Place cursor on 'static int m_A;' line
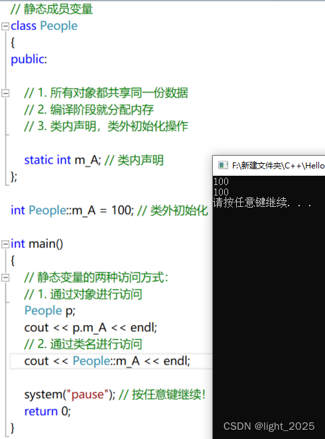The width and height of the screenshot is (325, 439). (62, 160)
